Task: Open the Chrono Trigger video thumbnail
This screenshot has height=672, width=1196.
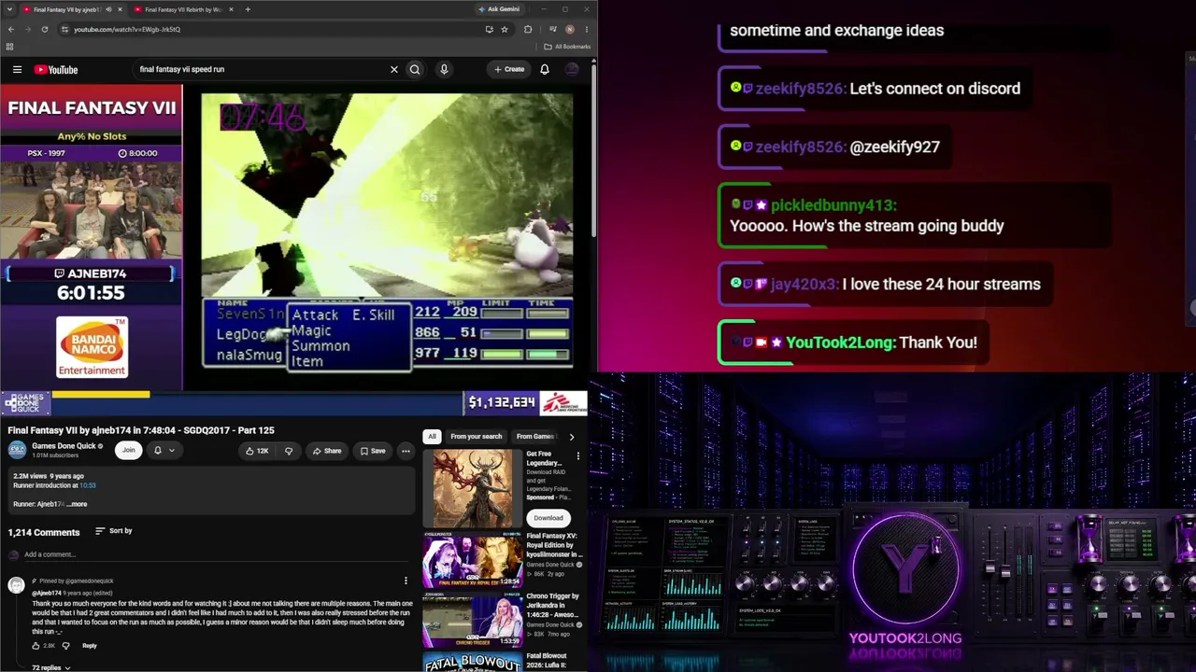Action: click(472, 619)
